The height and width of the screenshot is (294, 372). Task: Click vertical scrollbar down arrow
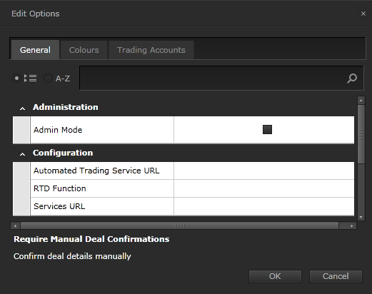point(361,217)
